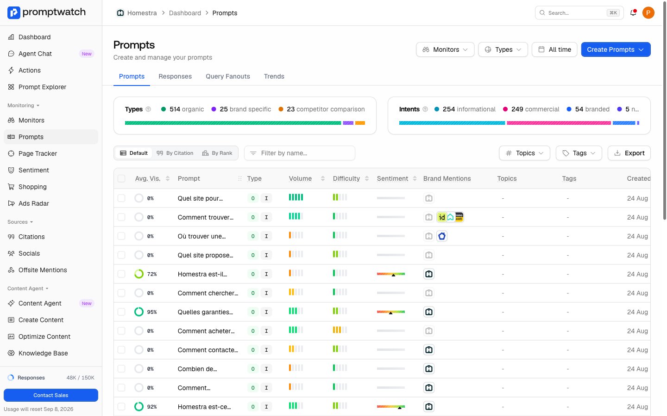Click the top Search field
The height and width of the screenshot is (416, 667).
[579, 13]
